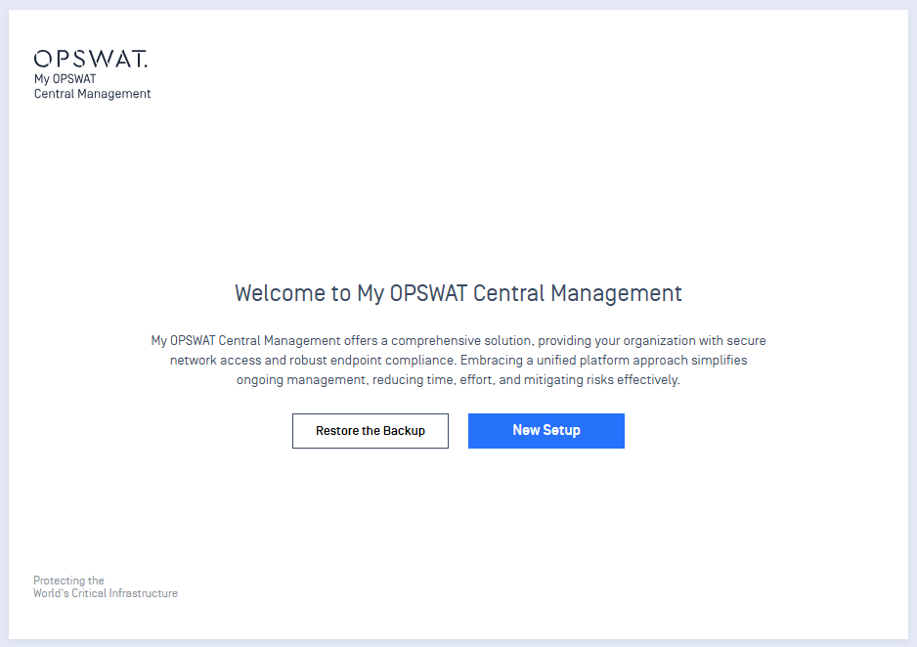Choose Restore the Backup
Image resolution: width=917 pixels, height=647 pixels.
tap(371, 431)
